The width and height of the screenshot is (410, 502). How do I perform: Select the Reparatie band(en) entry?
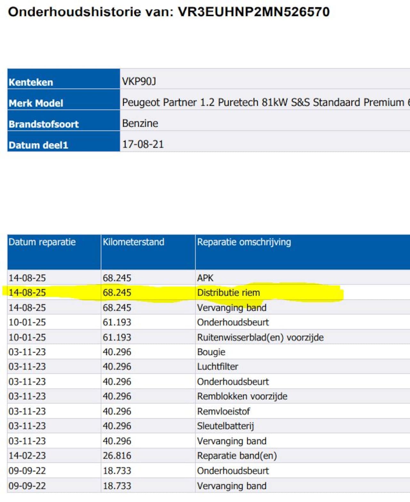[x=237, y=456]
